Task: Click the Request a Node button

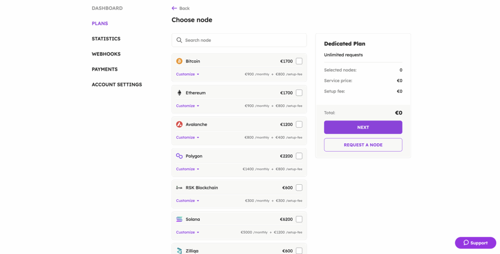Action: pyautogui.click(x=363, y=145)
